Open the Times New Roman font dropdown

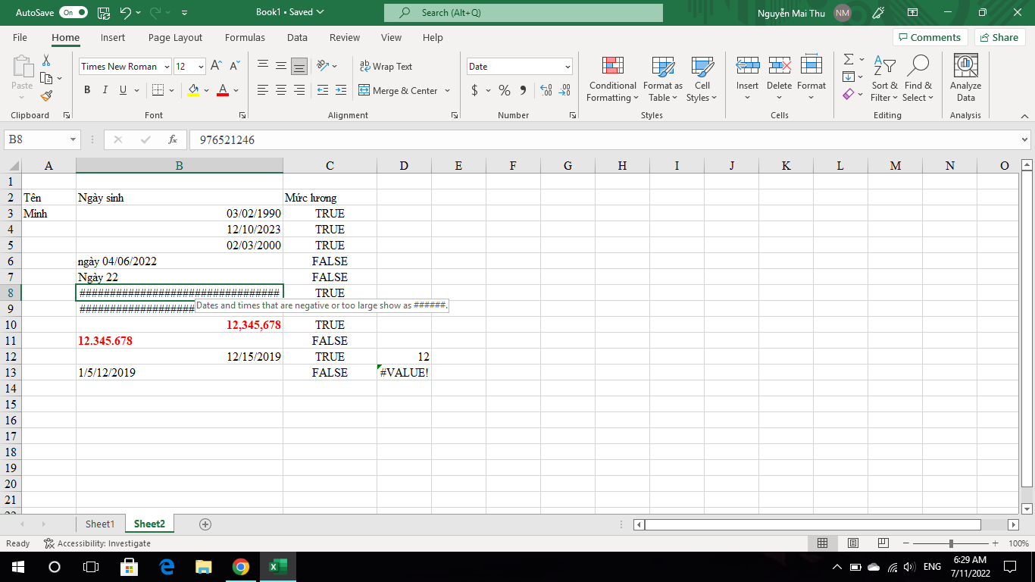coord(167,67)
